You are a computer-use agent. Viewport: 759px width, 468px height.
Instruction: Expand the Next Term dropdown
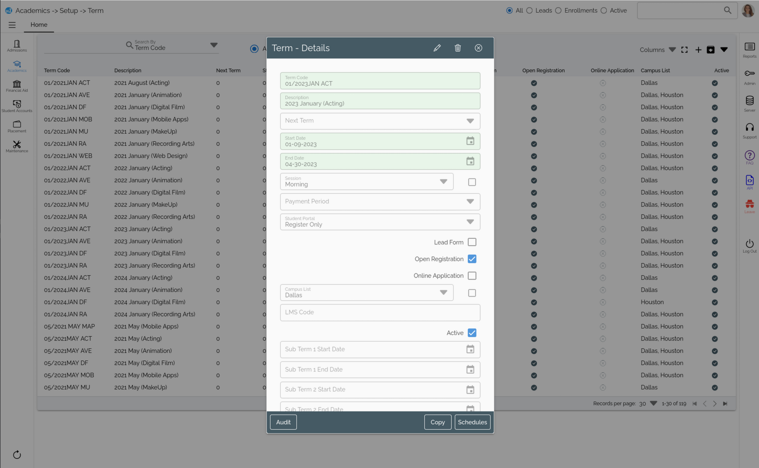tap(470, 121)
